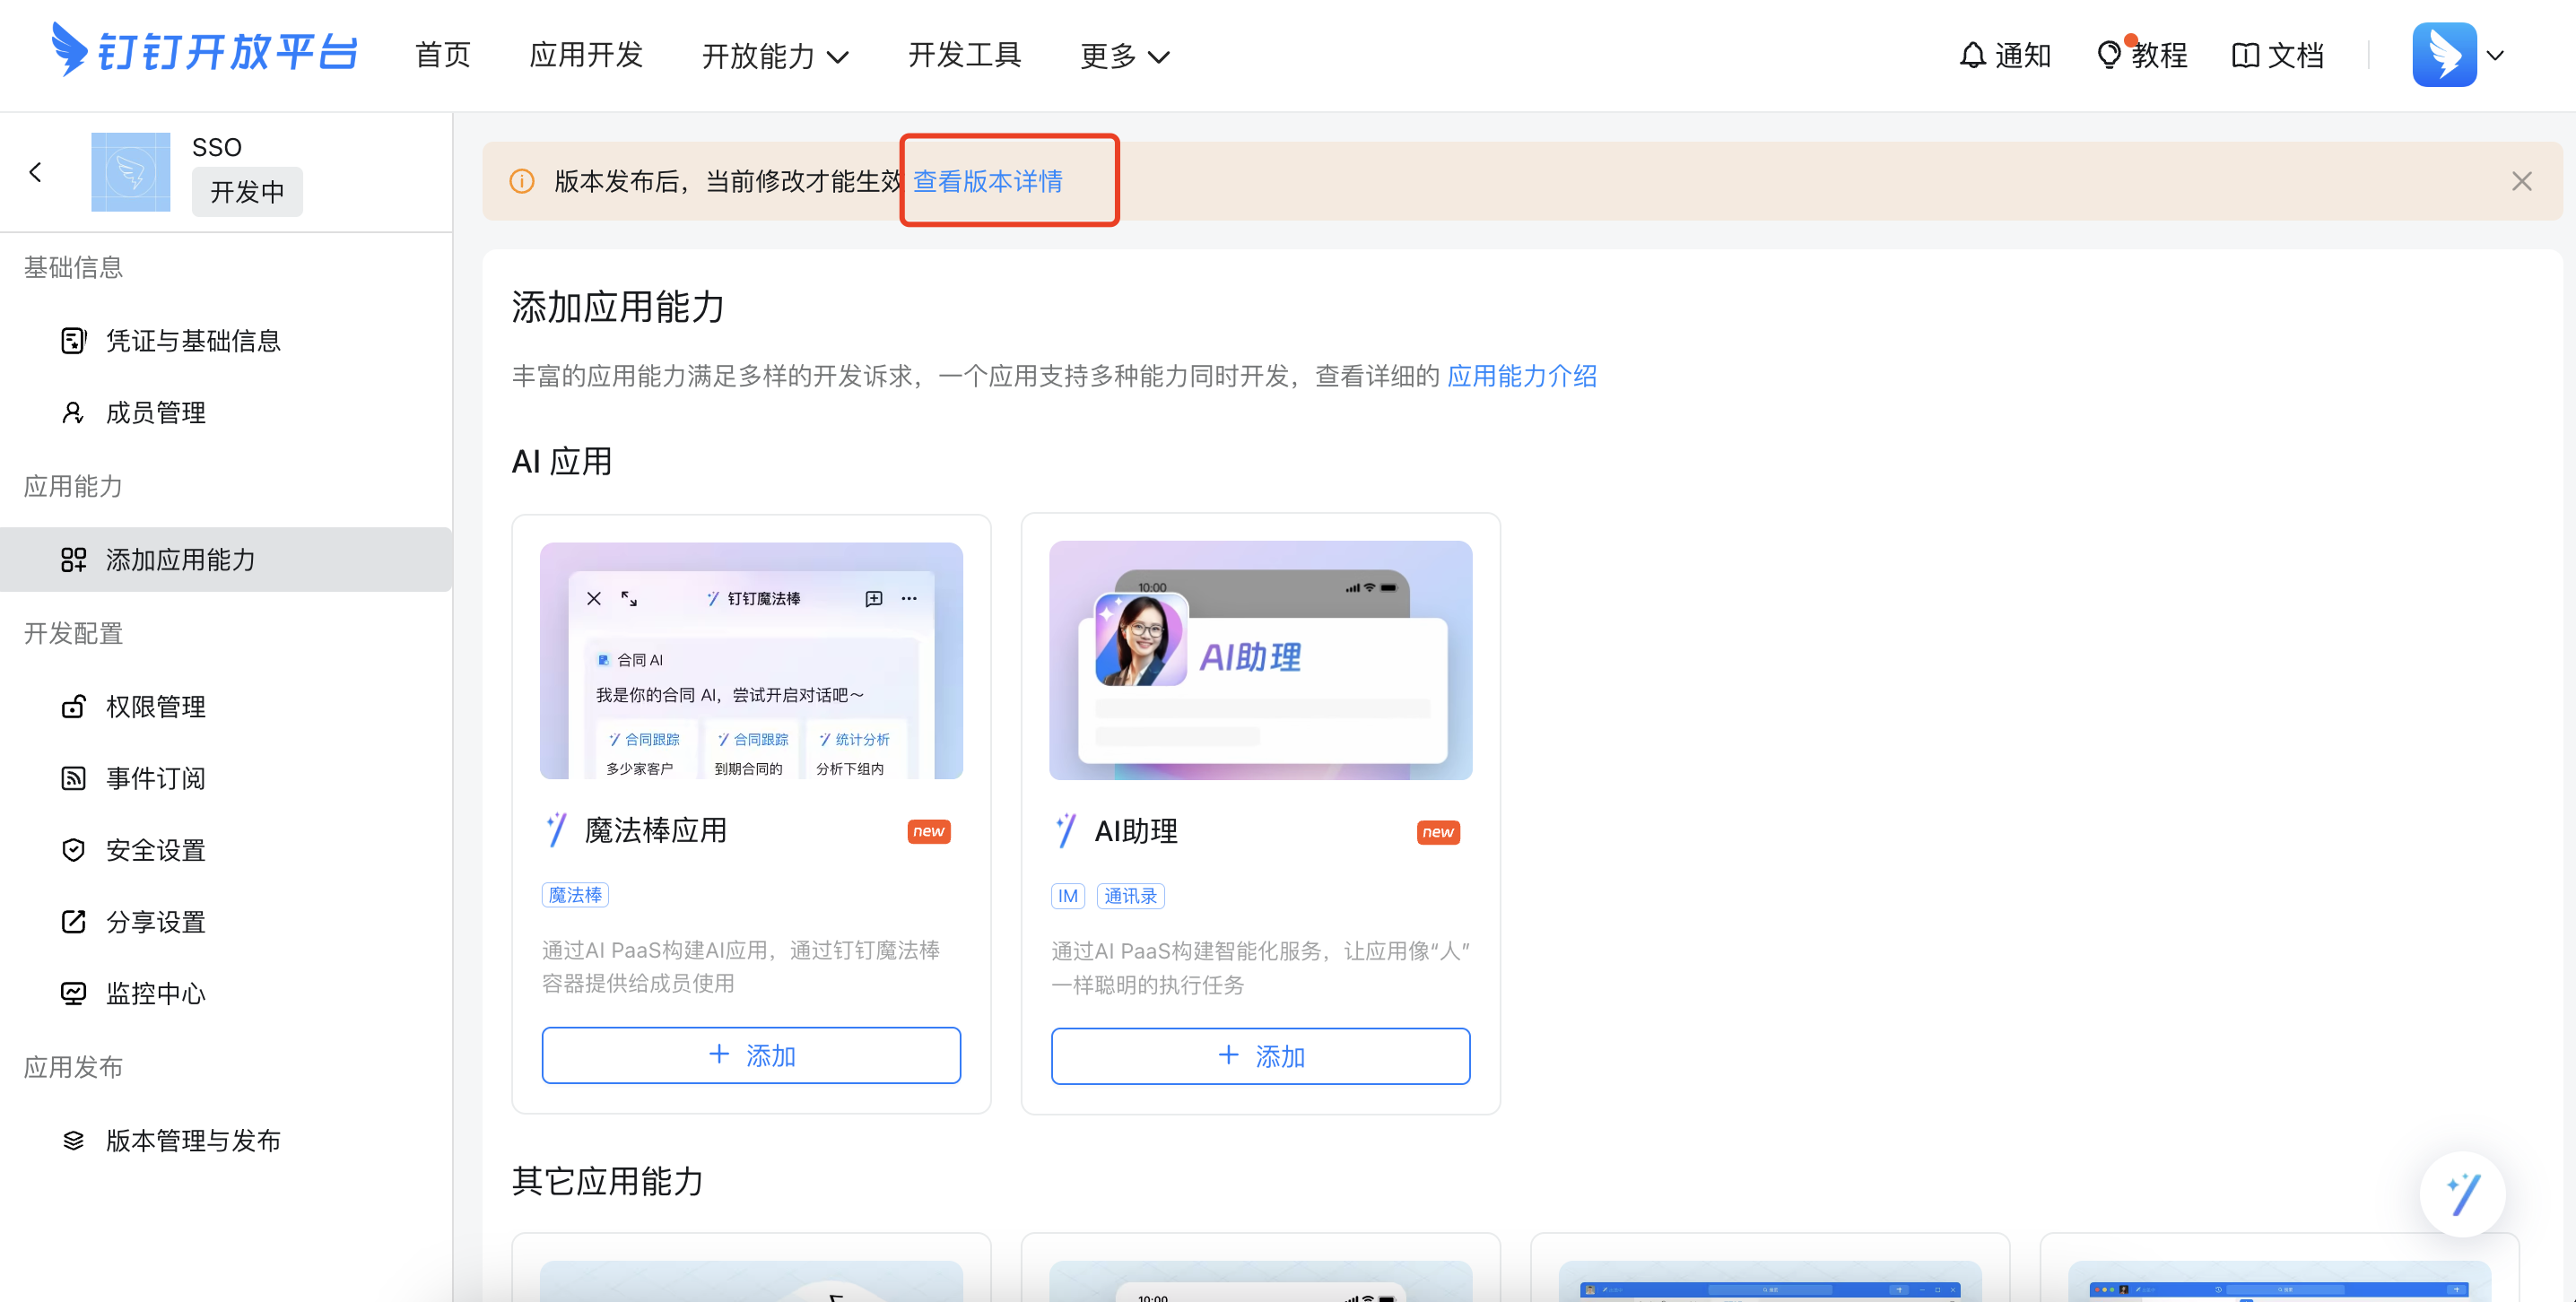Click the AI 应用 section heading

click(x=562, y=462)
